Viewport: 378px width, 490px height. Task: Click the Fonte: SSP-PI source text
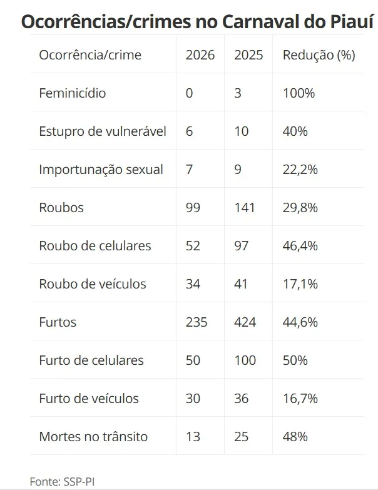point(58,482)
